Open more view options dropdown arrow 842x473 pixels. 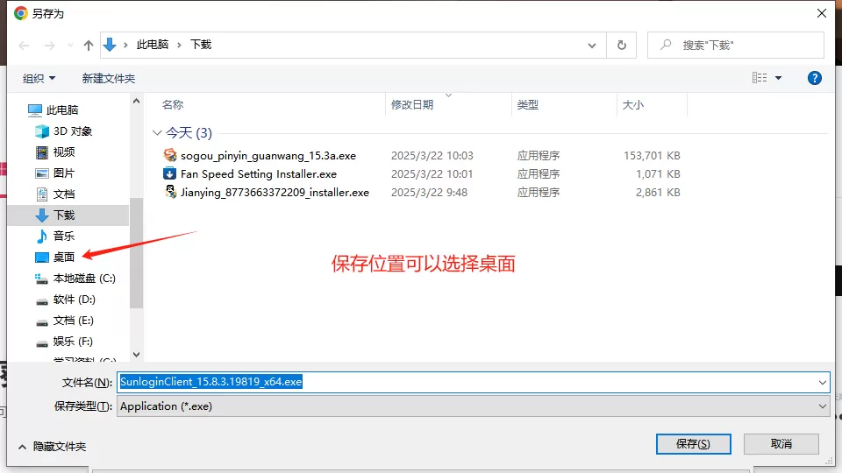click(x=778, y=78)
